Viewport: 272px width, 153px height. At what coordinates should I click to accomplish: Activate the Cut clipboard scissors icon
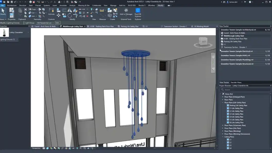pos(25,9)
